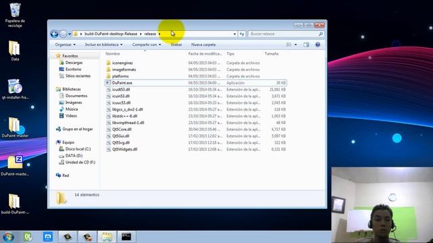Sort by the Tipo column header

click(230, 54)
